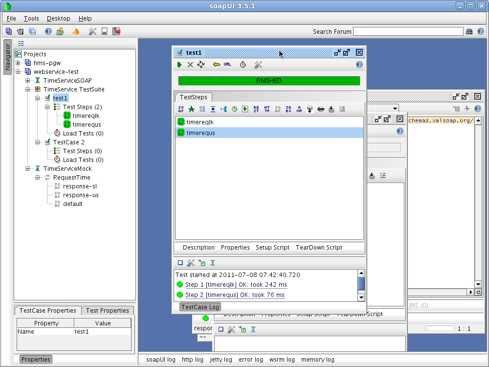Add a Groovy script step via star icon
Screen dimensions: 489x367
192,109
